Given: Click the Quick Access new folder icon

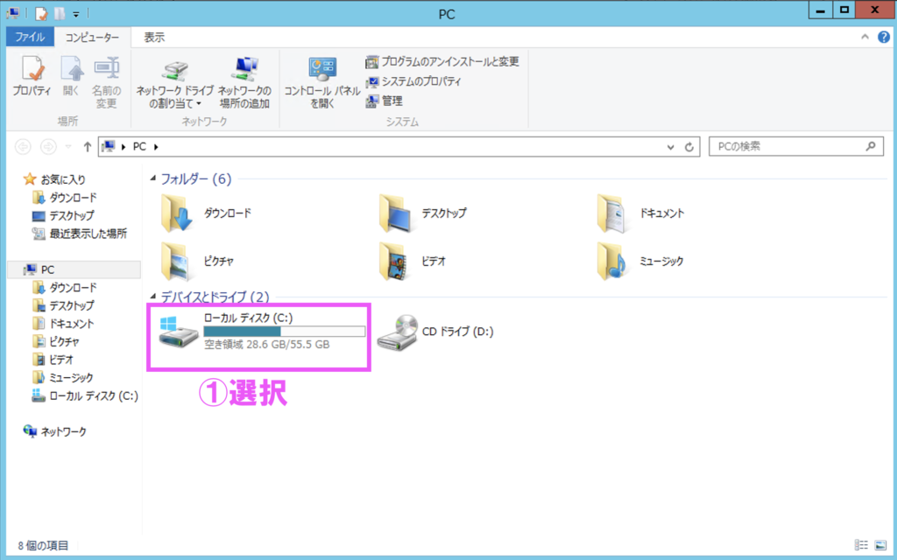Looking at the screenshot, I should tap(59, 13).
